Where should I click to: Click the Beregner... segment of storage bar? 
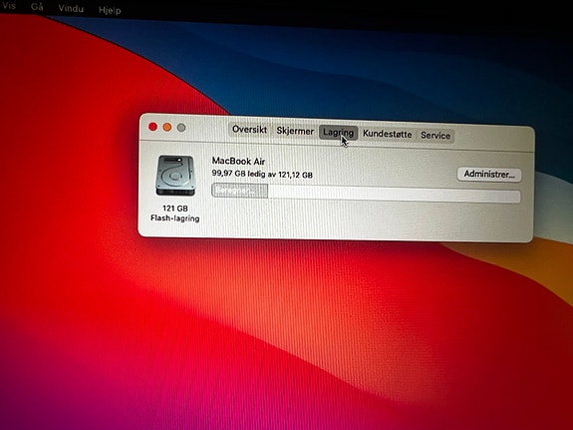pos(239,191)
